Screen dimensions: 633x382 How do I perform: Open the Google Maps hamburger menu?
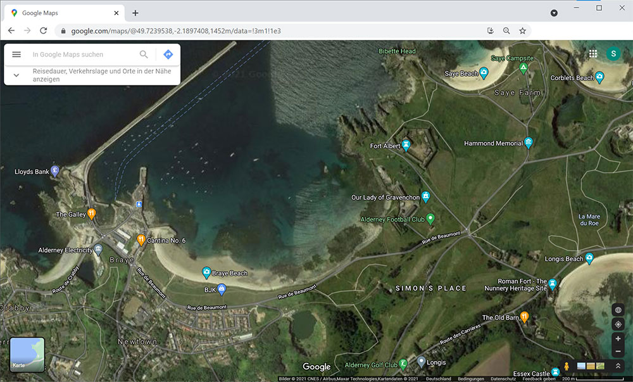click(x=16, y=54)
